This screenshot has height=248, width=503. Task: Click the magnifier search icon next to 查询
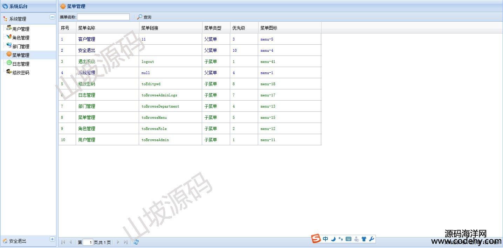[140, 17]
